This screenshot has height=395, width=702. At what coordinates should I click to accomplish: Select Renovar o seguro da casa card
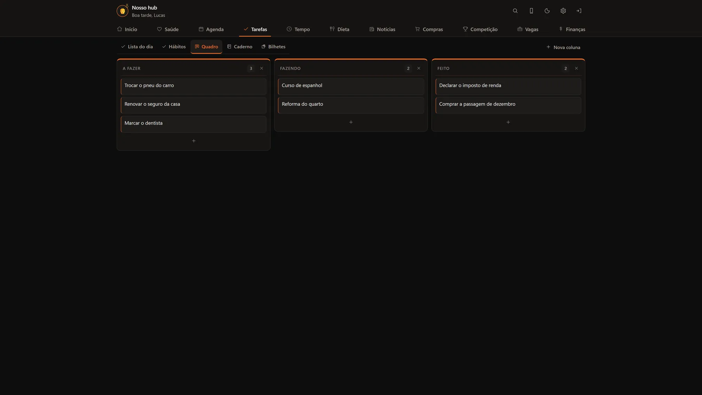(194, 105)
